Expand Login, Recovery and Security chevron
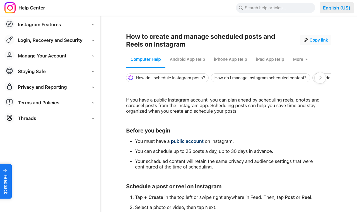Viewport: 357px width, 212px height. click(93, 40)
